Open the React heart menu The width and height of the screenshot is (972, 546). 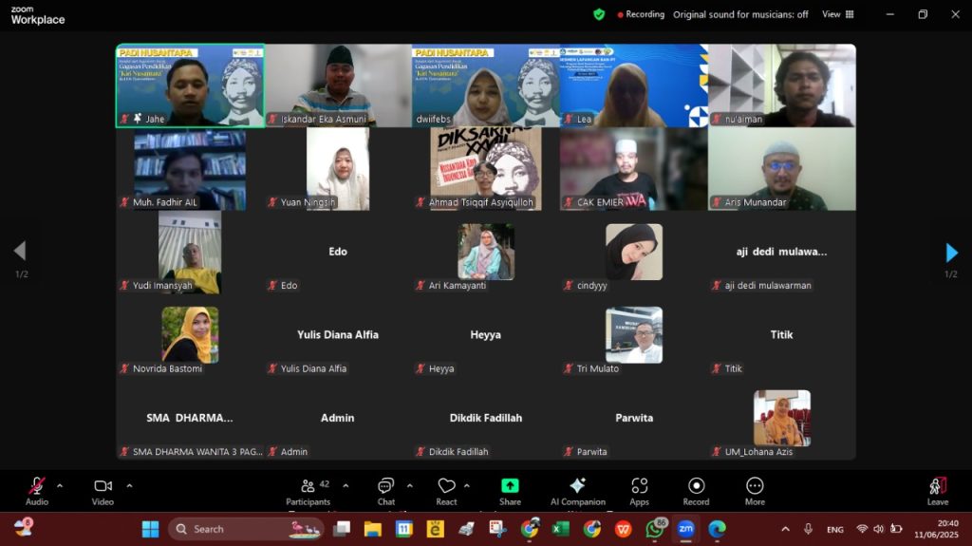click(x=446, y=491)
